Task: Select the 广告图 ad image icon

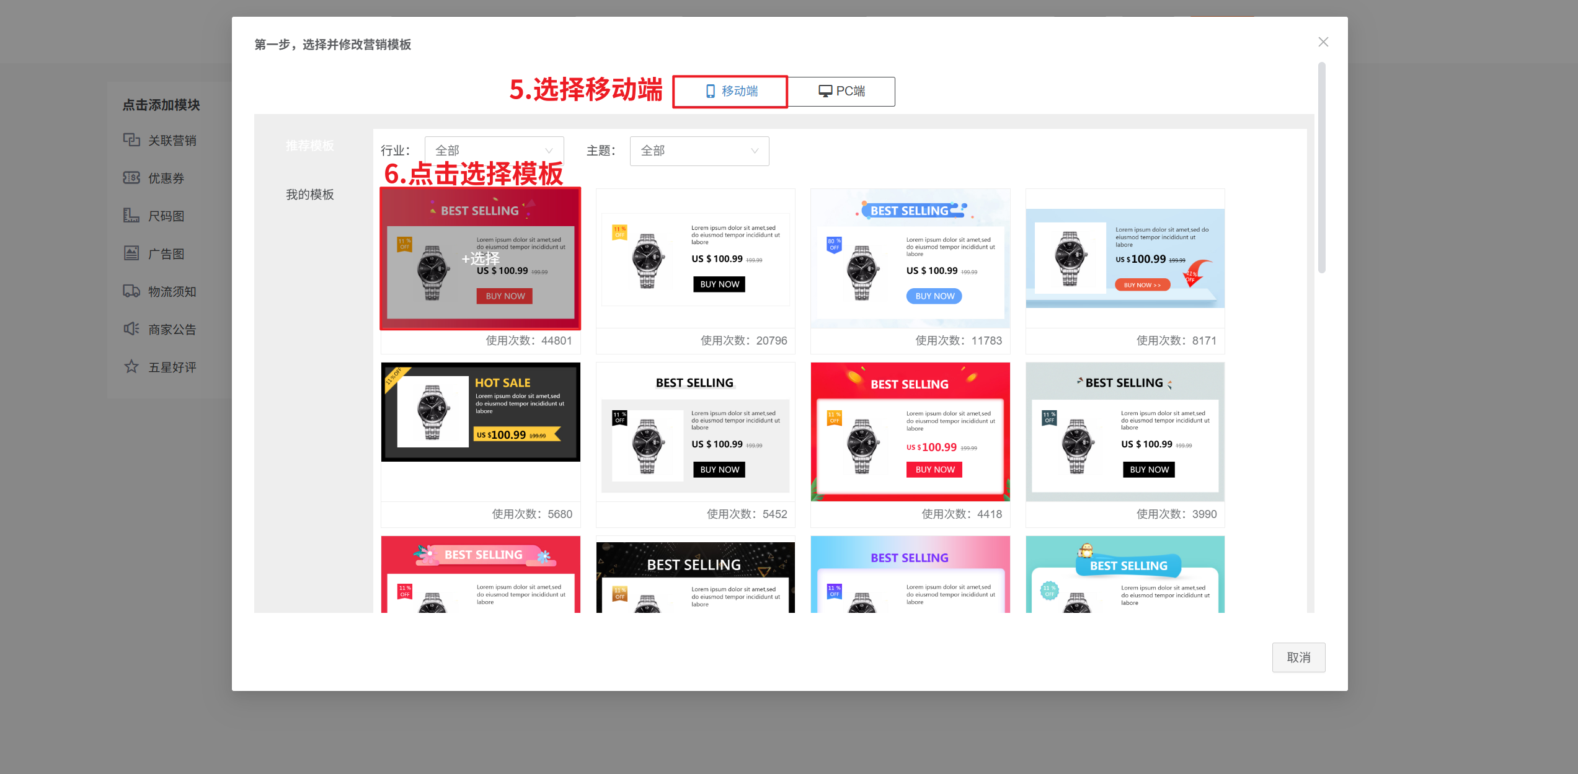Action: coord(131,253)
